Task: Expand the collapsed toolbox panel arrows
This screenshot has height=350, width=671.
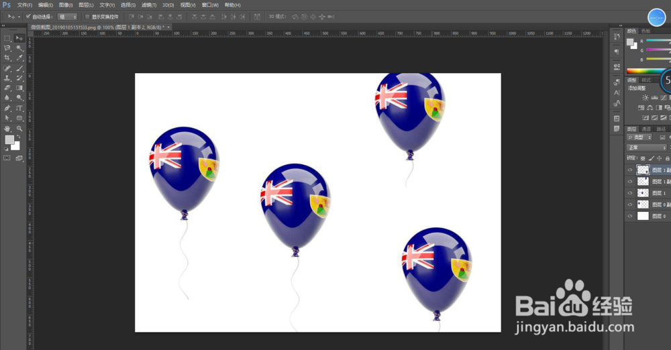Action: pyautogui.click(x=3, y=27)
